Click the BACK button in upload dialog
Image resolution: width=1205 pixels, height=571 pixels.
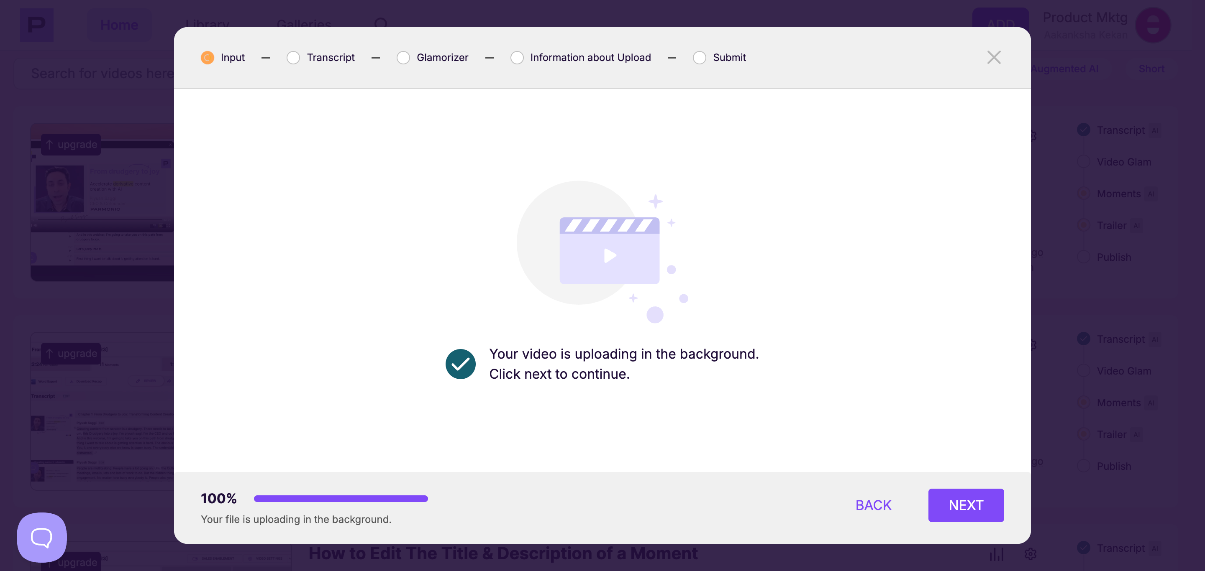(873, 505)
